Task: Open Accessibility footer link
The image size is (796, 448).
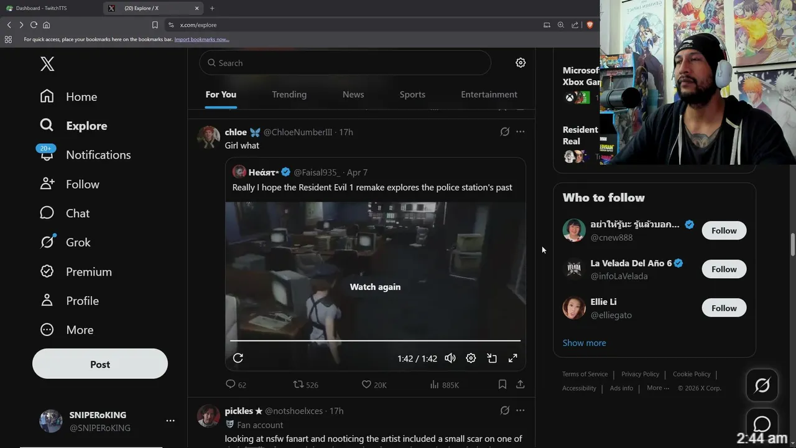Action: (579, 388)
